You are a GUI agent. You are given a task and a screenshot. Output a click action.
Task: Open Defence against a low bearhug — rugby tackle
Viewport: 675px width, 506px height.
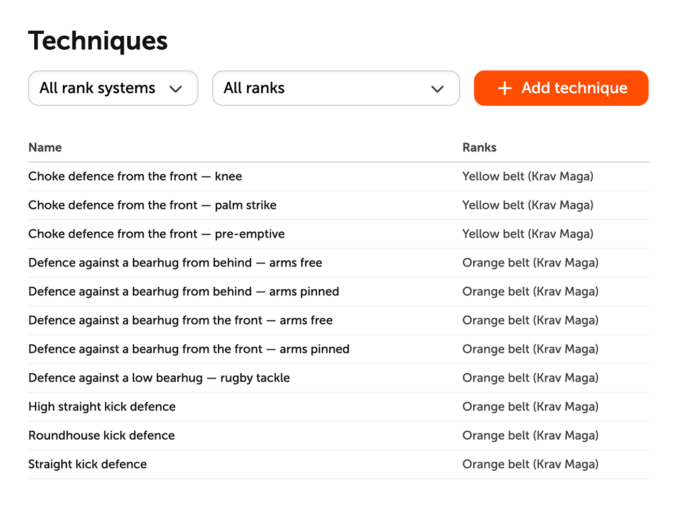click(159, 378)
